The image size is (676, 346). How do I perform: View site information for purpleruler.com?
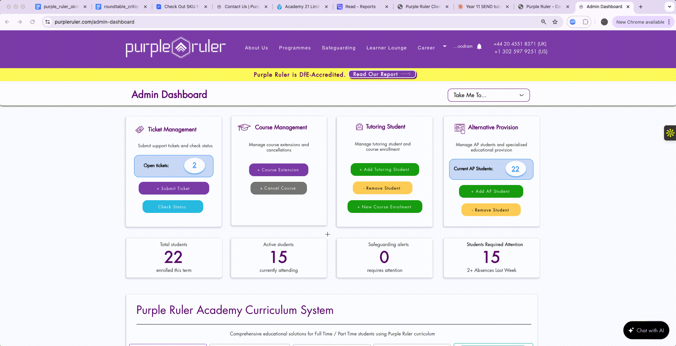click(48, 22)
